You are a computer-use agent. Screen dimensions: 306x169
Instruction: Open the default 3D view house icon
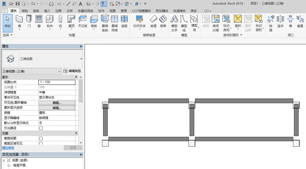(88, 4)
